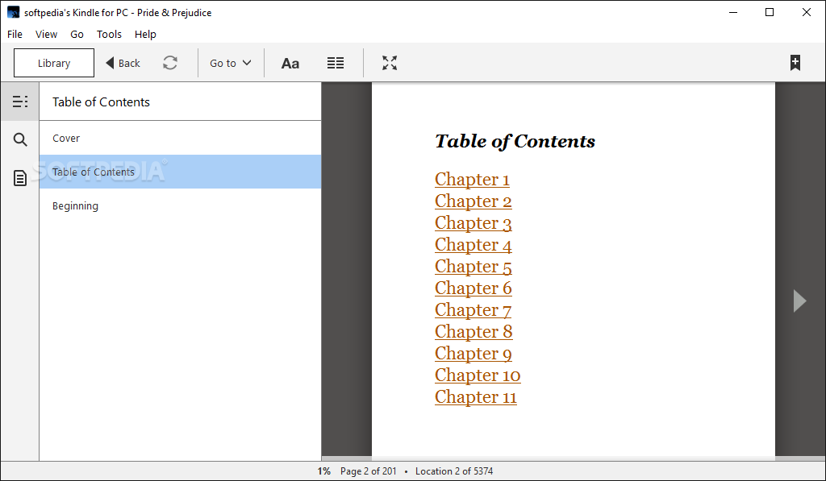
Task: Click the 'Page 2 of 201' status text
Action: click(368, 471)
